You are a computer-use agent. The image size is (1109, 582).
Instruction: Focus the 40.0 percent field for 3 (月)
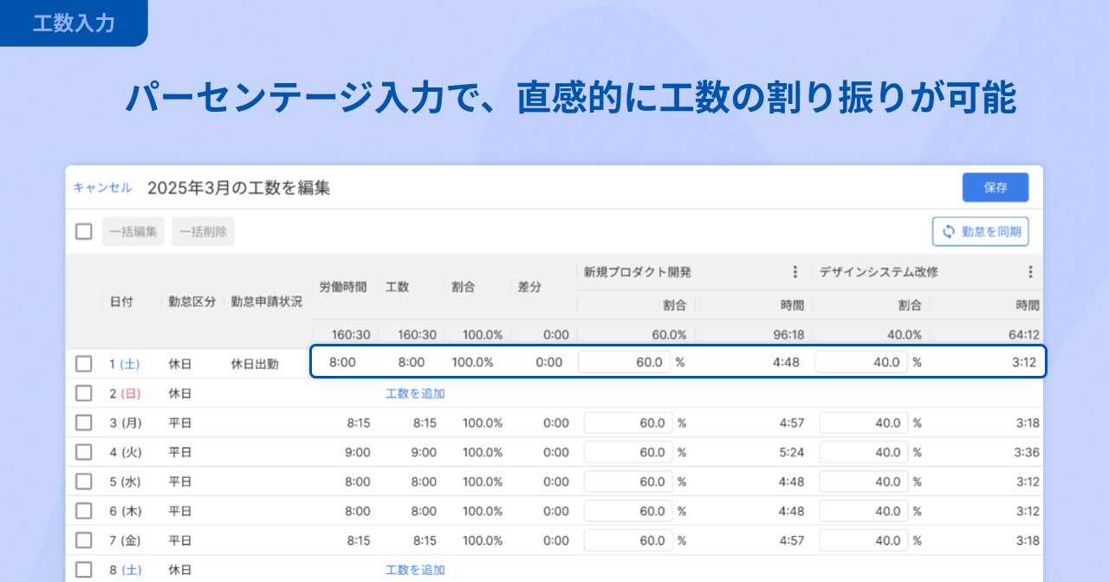(x=864, y=423)
